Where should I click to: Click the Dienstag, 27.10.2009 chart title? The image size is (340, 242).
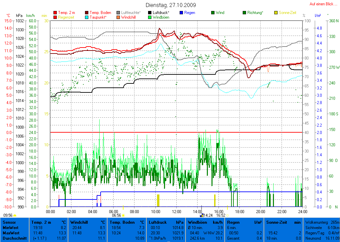pyautogui.click(x=171, y=5)
